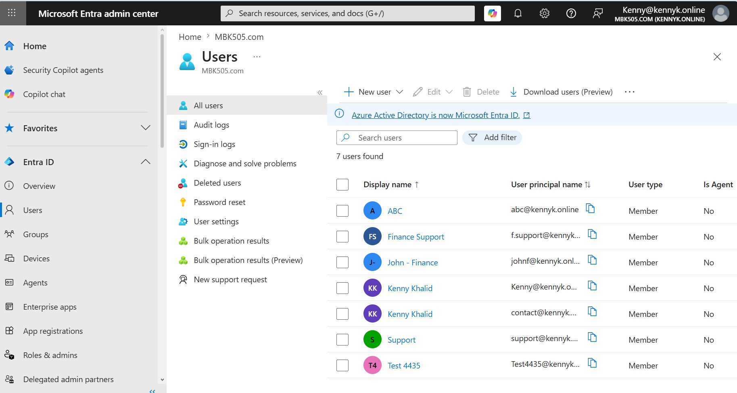
Task: Collapse the Users blade menu
Action: 320,93
